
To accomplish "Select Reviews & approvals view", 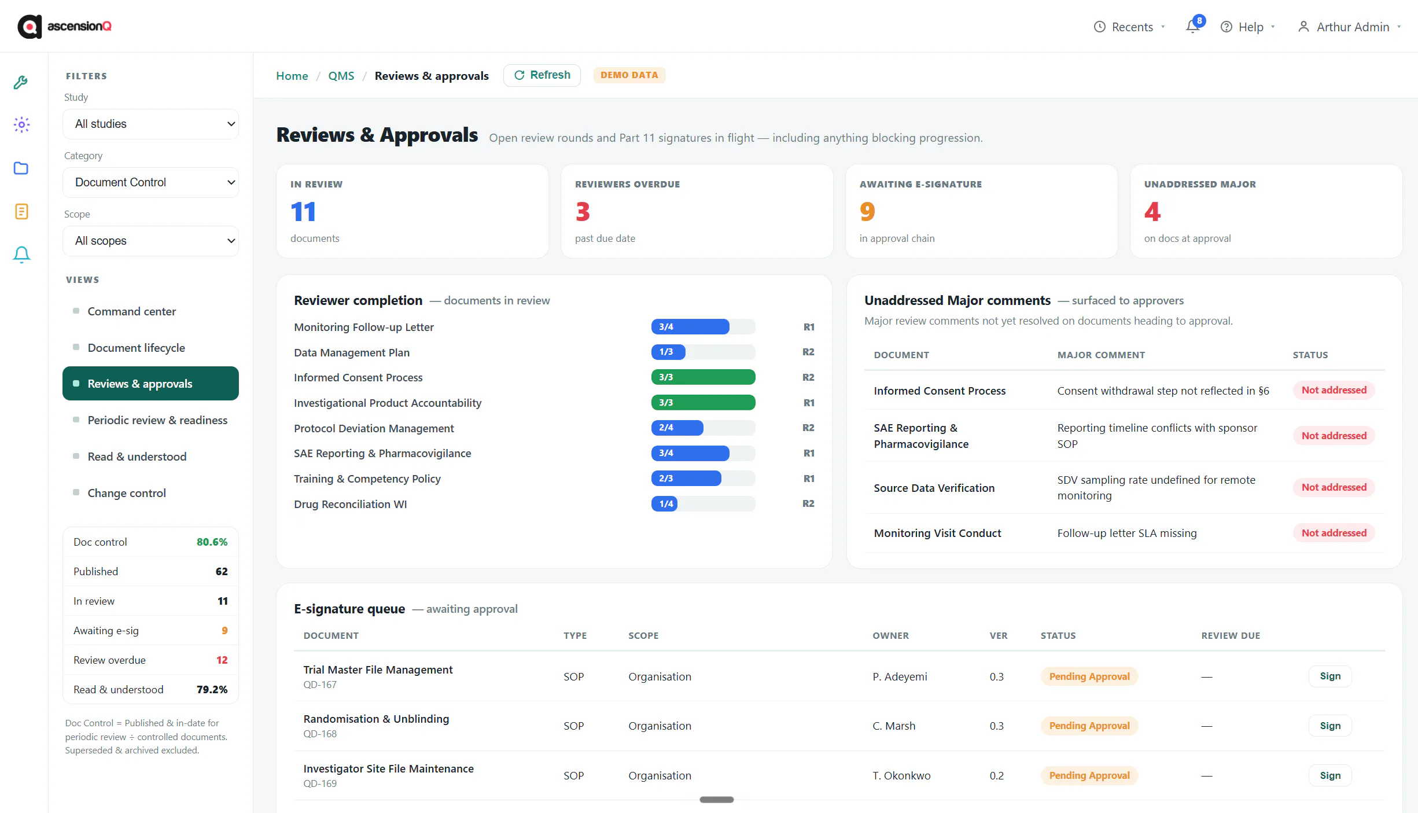I will [x=150, y=384].
